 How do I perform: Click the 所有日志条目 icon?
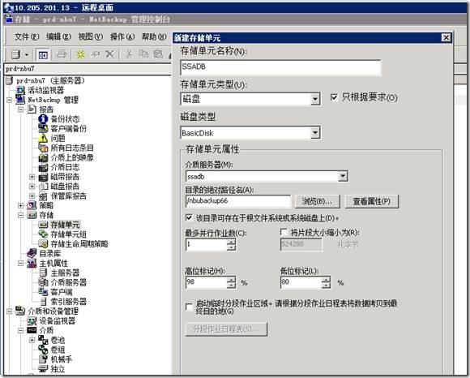click(x=43, y=148)
